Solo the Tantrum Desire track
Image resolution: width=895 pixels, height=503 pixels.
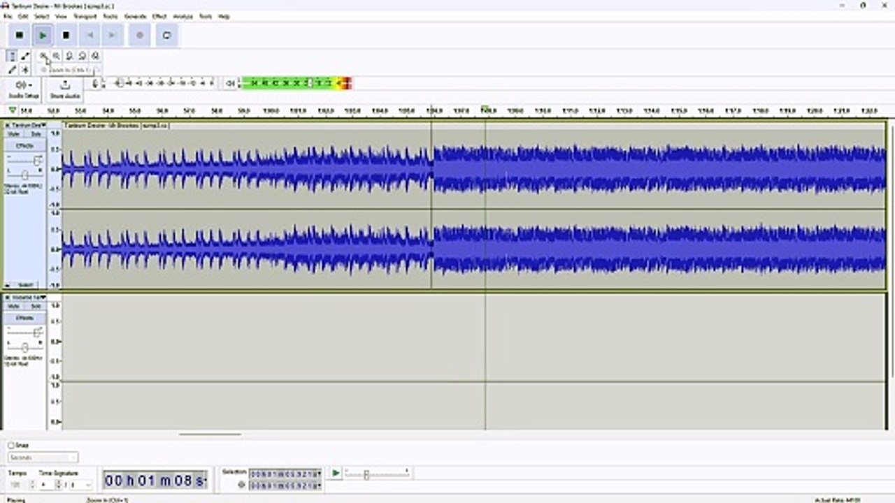pyautogui.click(x=35, y=133)
